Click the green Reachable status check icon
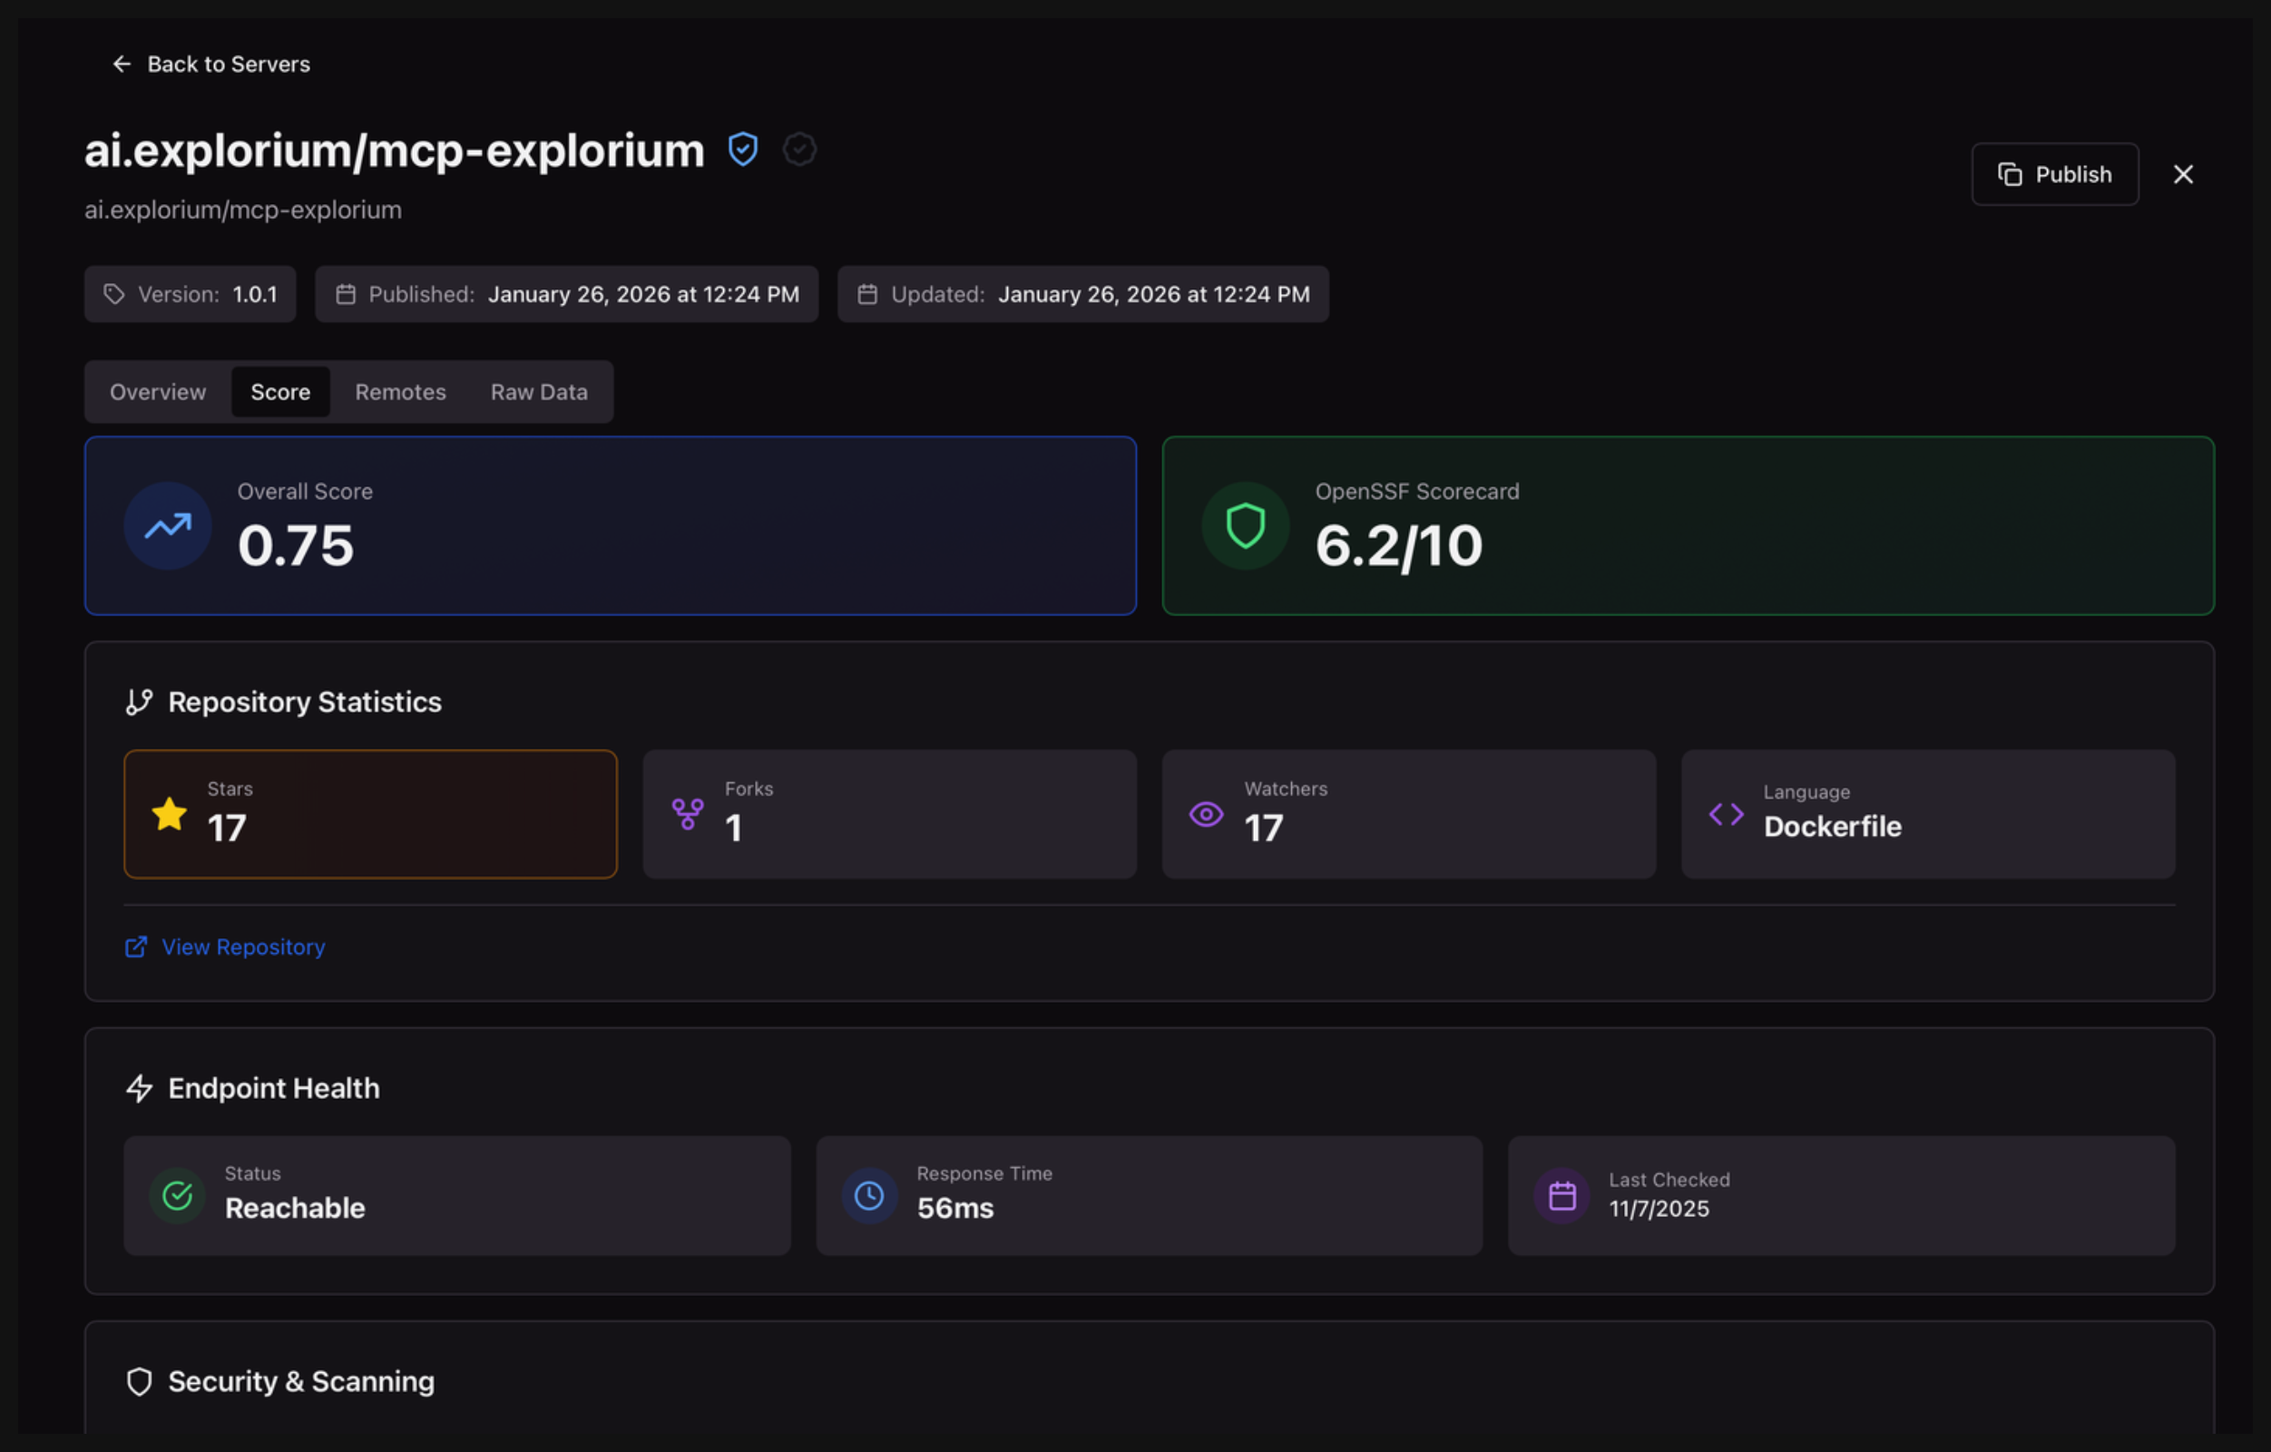This screenshot has height=1452, width=2271. pos(177,1195)
